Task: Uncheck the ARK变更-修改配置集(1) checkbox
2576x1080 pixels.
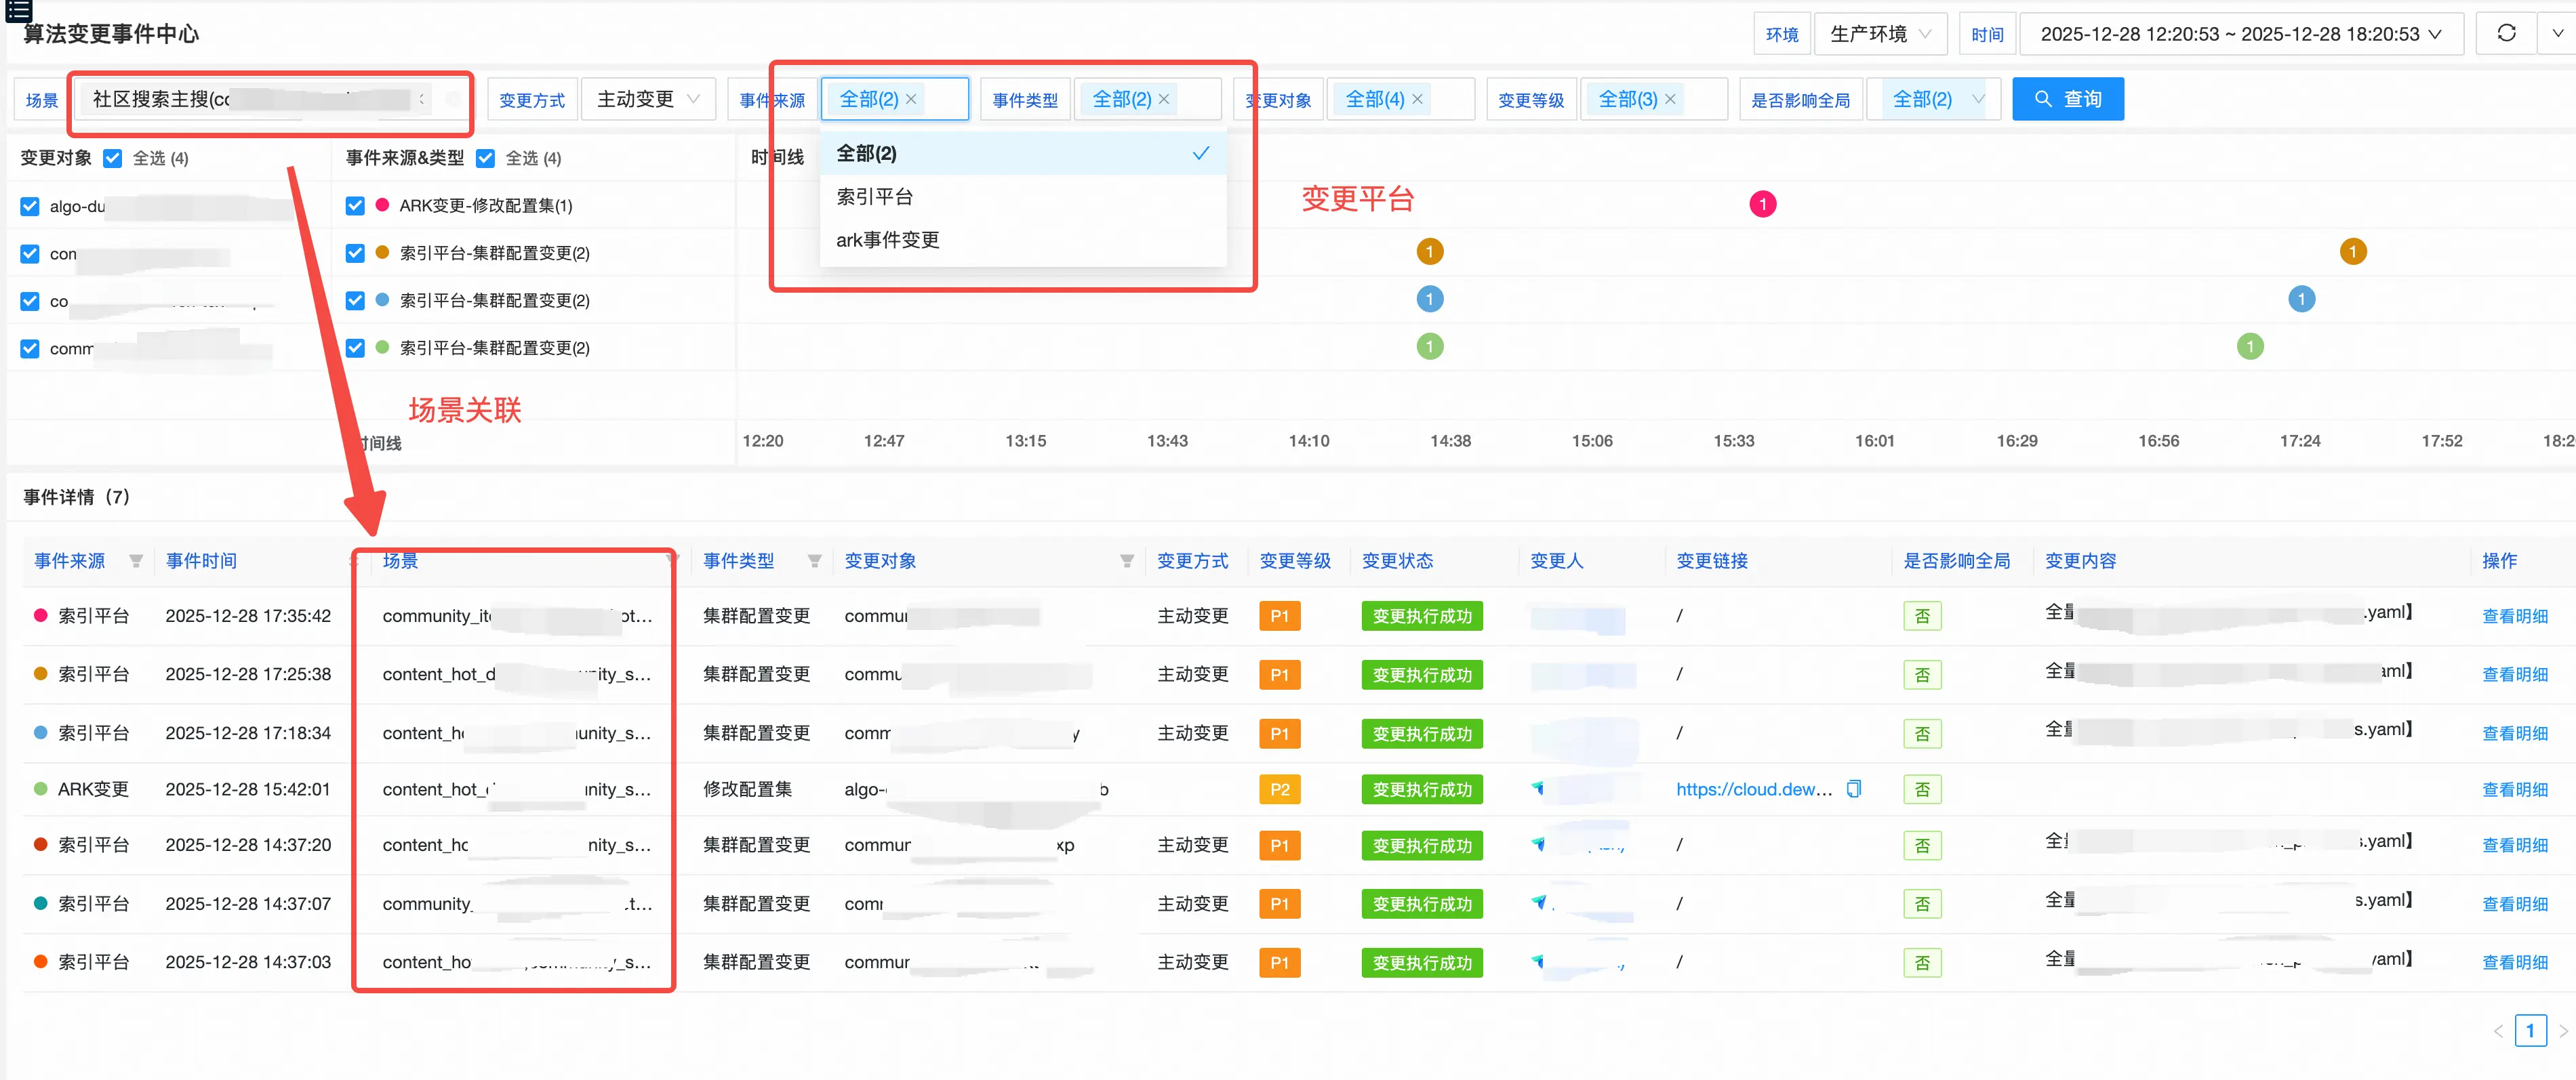Action: (355, 206)
